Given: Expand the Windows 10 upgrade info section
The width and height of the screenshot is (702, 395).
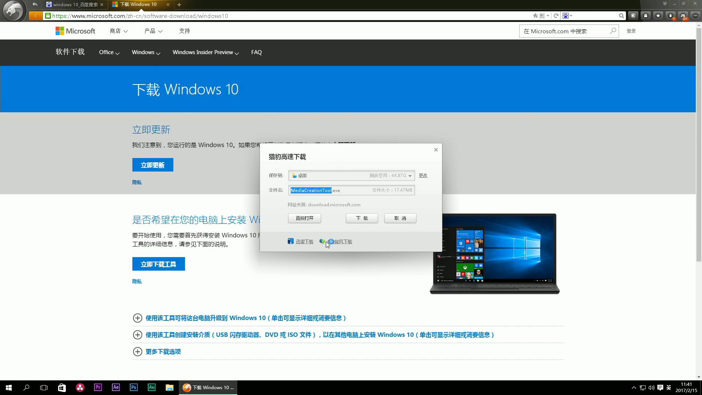Looking at the screenshot, I should [137, 318].
